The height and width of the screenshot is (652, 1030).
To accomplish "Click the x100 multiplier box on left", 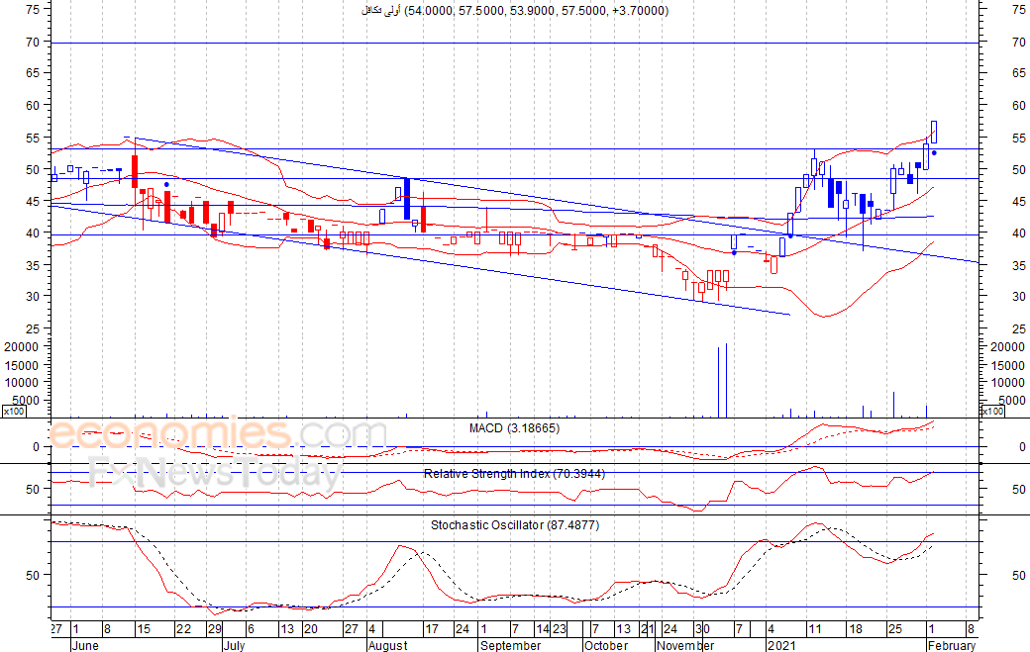I will click(x=14, y=412).
